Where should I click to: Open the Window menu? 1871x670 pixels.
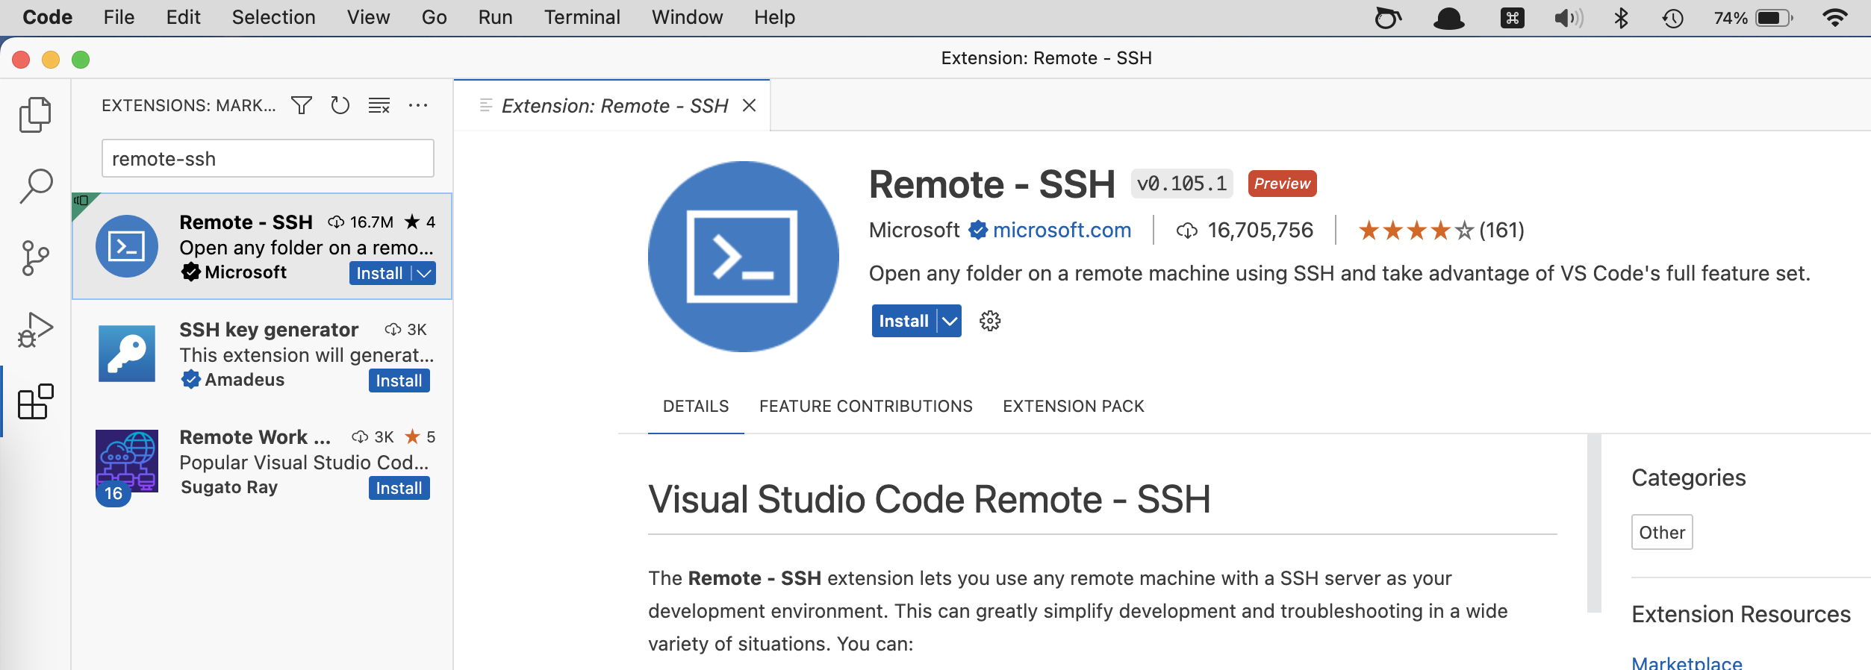click(x=687, y=17)
